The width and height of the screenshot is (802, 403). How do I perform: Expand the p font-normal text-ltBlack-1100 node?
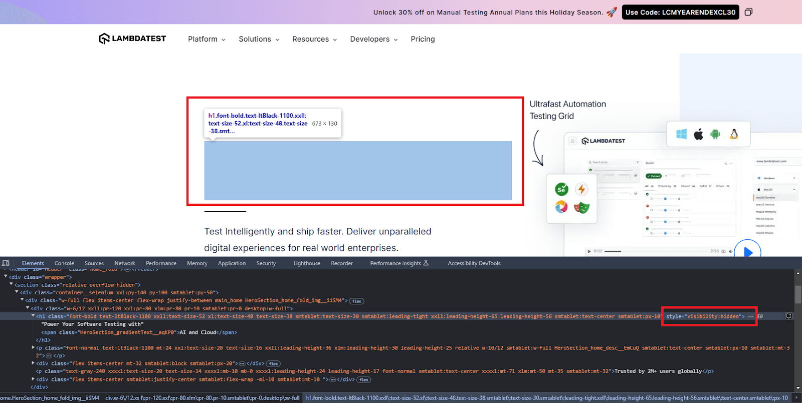coord(33,347)
